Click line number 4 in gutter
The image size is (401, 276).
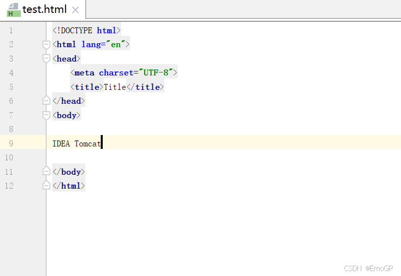click(x=11, y=73)
